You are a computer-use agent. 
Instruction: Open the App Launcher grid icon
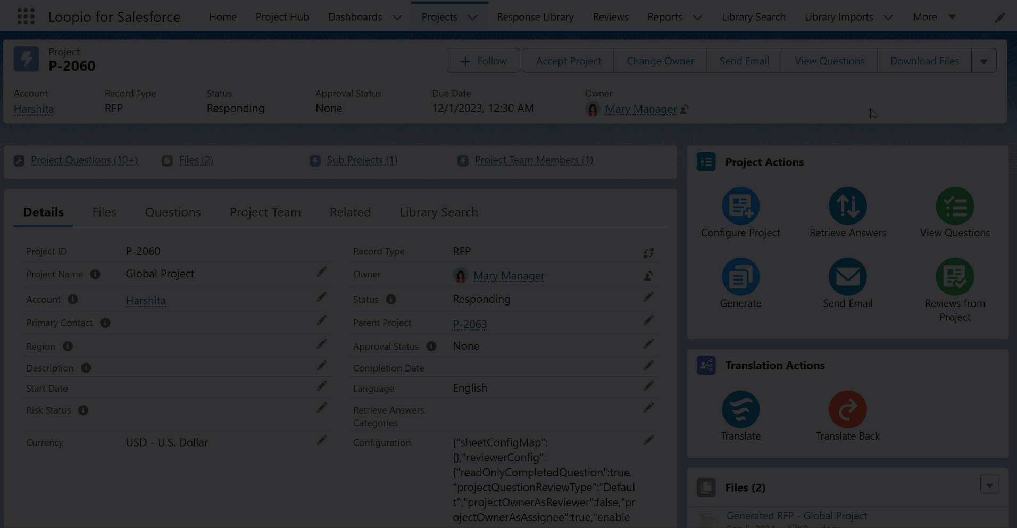click(26, 16)
